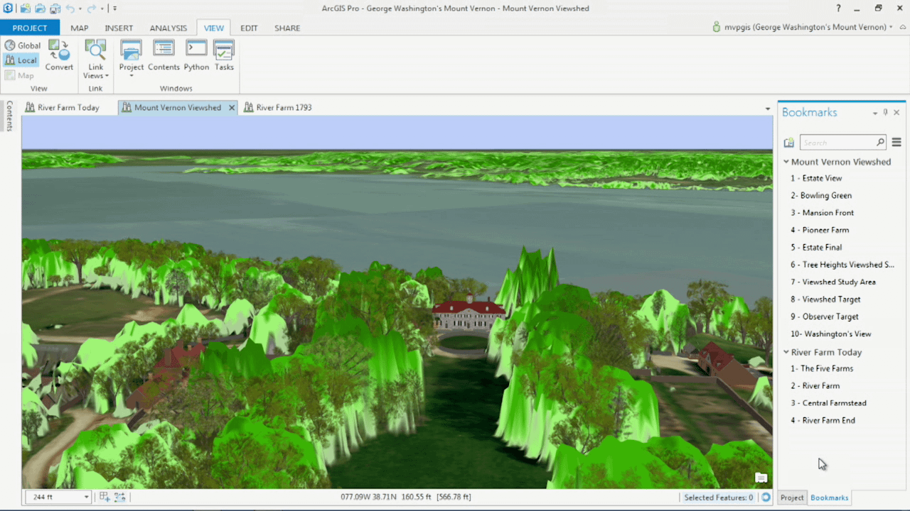Click the scene navigator icon in the map corner
This screenshot has height=511, width=910.
click(x=761, y=477)
